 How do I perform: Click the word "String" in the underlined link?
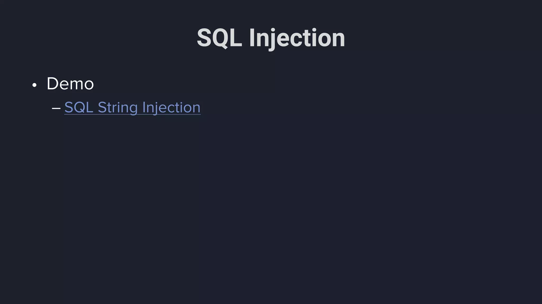[117, 107]
